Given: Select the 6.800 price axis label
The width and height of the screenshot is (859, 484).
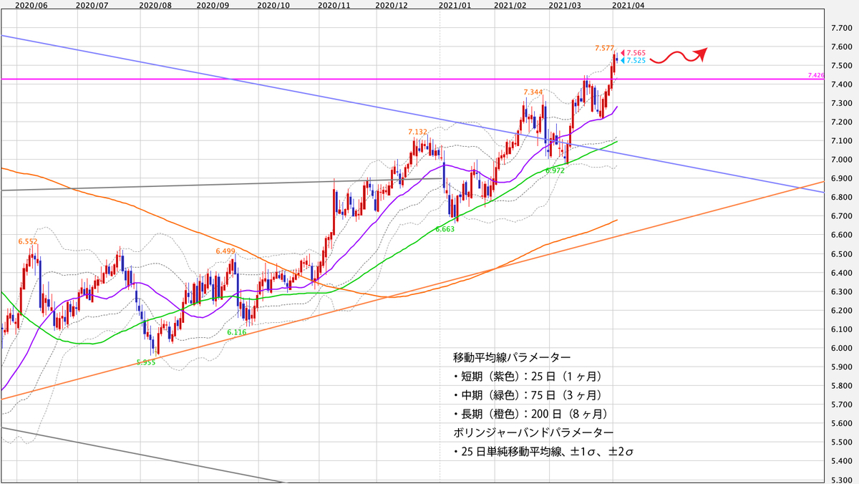Looking at the screenshot, I should click(840, 198).
